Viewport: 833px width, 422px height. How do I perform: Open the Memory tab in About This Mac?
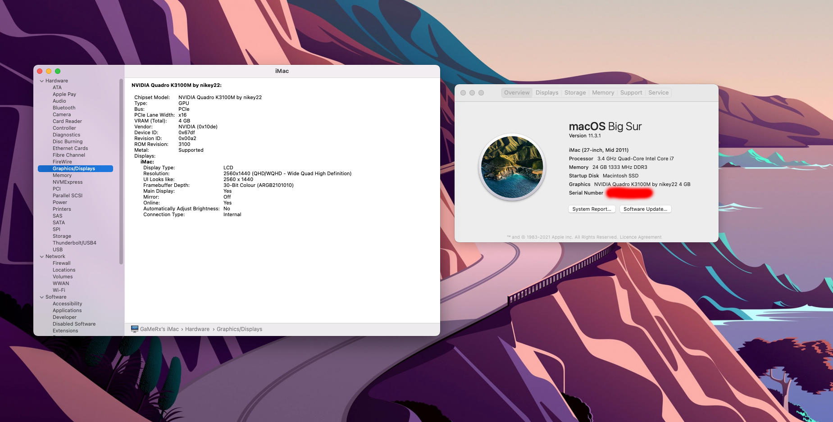pyautogui.click(x=603, y=93)
